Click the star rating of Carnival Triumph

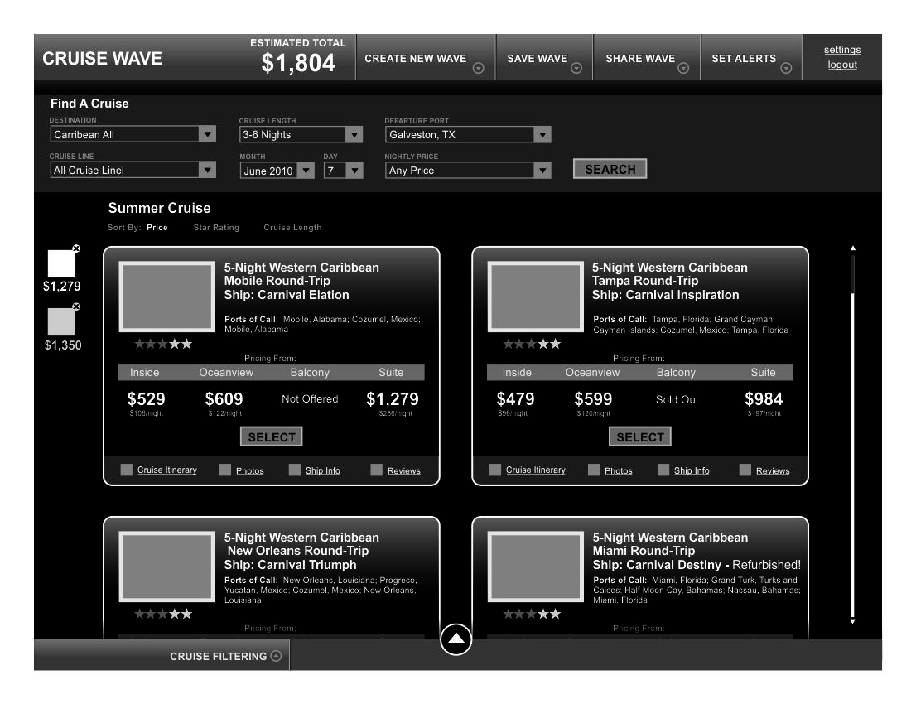coord(163,614)
